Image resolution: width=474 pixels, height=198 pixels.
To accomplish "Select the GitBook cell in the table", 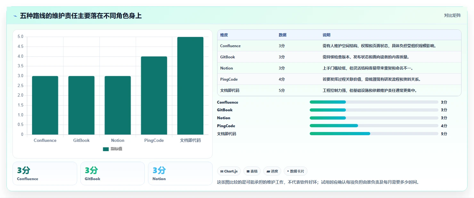I will [227, 57].
